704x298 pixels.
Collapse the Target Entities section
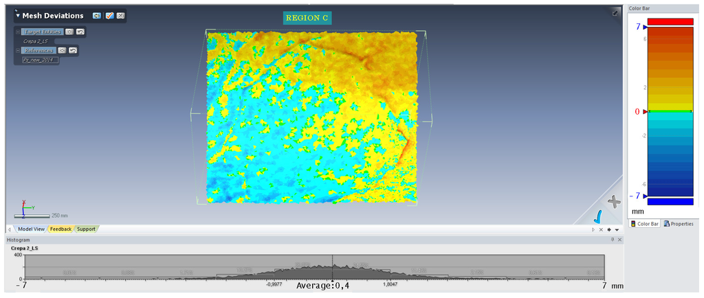tap(18, 32)
